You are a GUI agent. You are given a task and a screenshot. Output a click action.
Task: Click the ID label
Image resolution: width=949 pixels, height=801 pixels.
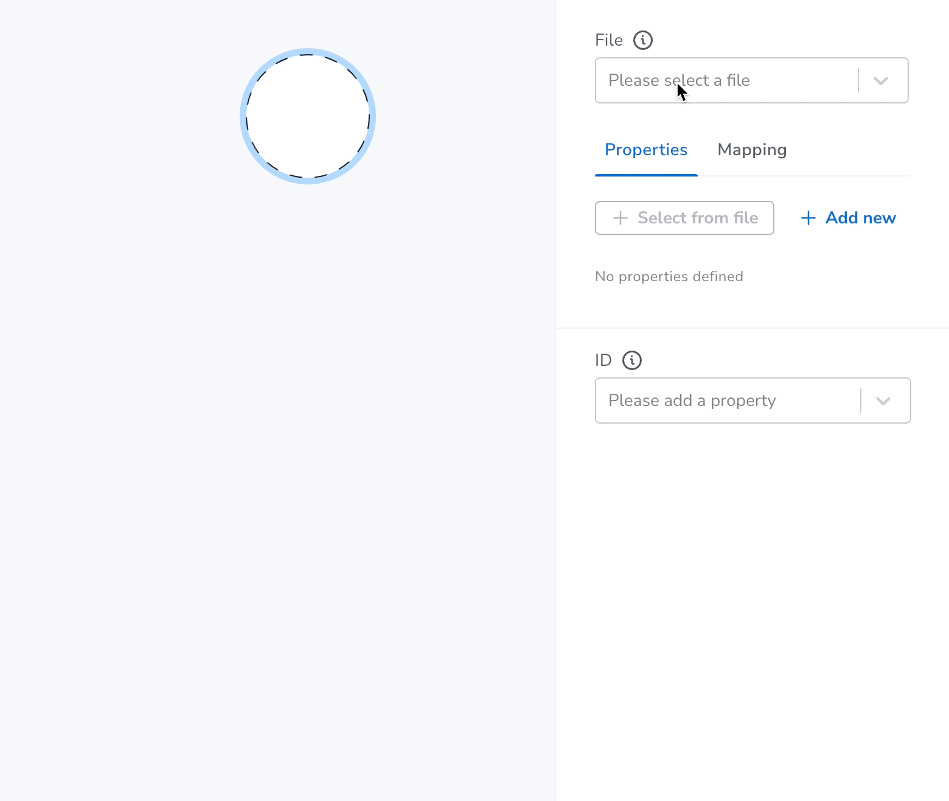coord(603,360)
